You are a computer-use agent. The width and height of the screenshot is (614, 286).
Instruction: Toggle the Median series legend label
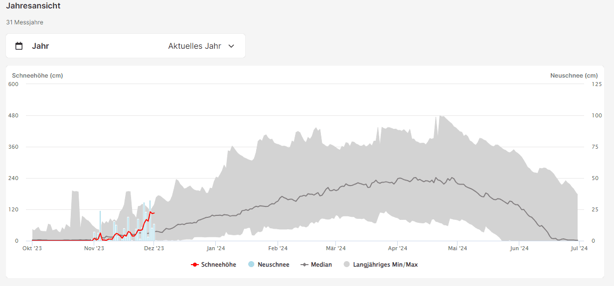[321, 265]
